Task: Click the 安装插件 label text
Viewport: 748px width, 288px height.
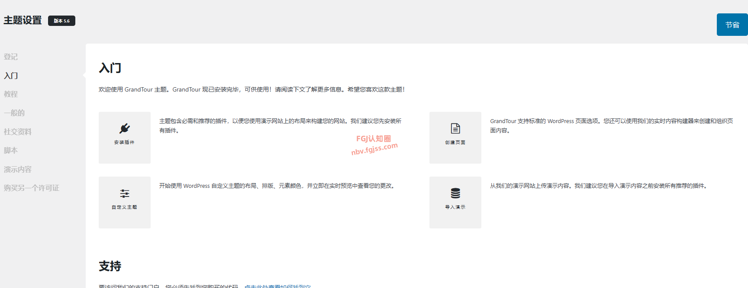Action: (124, 142)
